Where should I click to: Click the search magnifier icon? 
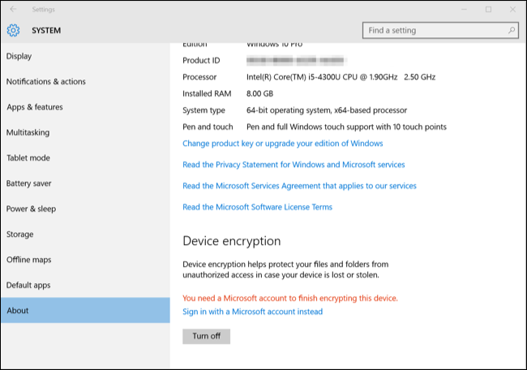tap(512, 31)
